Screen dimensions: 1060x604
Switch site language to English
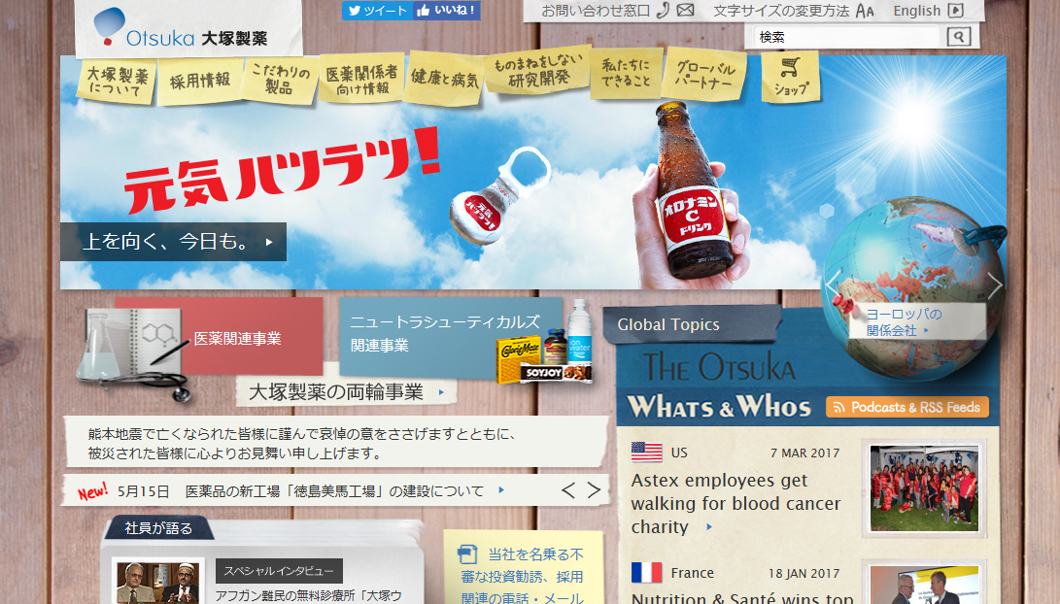(x=916, y=11)
